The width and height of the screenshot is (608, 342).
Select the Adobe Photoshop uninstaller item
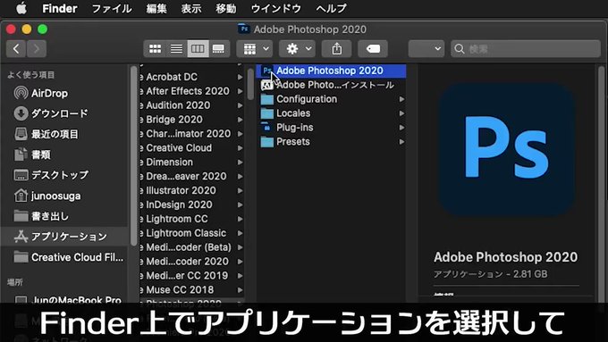pos(332,85)
